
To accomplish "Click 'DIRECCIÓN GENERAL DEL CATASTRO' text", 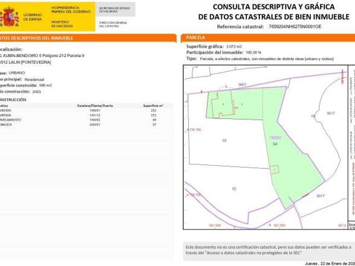I will [x=113, y=24].
